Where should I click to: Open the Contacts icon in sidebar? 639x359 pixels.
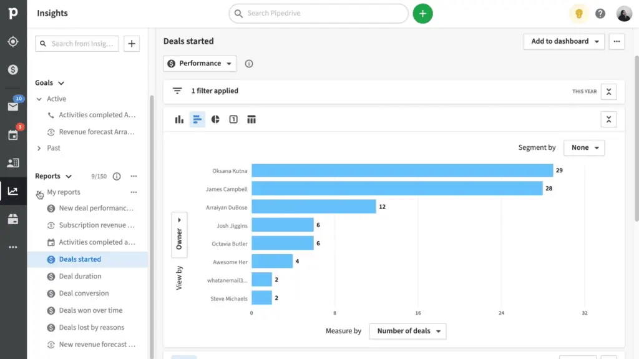13,163
